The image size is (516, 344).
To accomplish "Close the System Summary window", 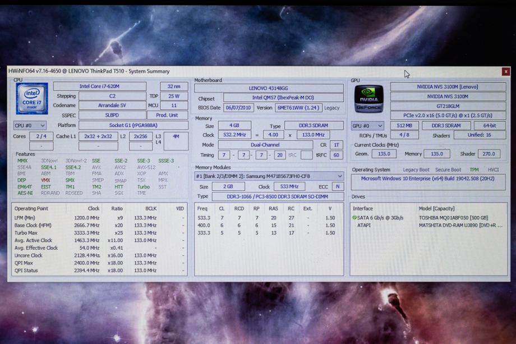I will 506,71.
